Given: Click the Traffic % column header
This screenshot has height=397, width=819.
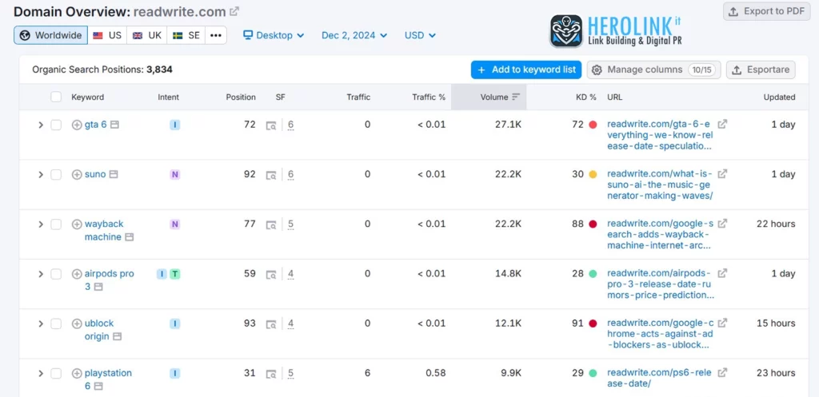Looking at the screenshot, I should point(429,97).
